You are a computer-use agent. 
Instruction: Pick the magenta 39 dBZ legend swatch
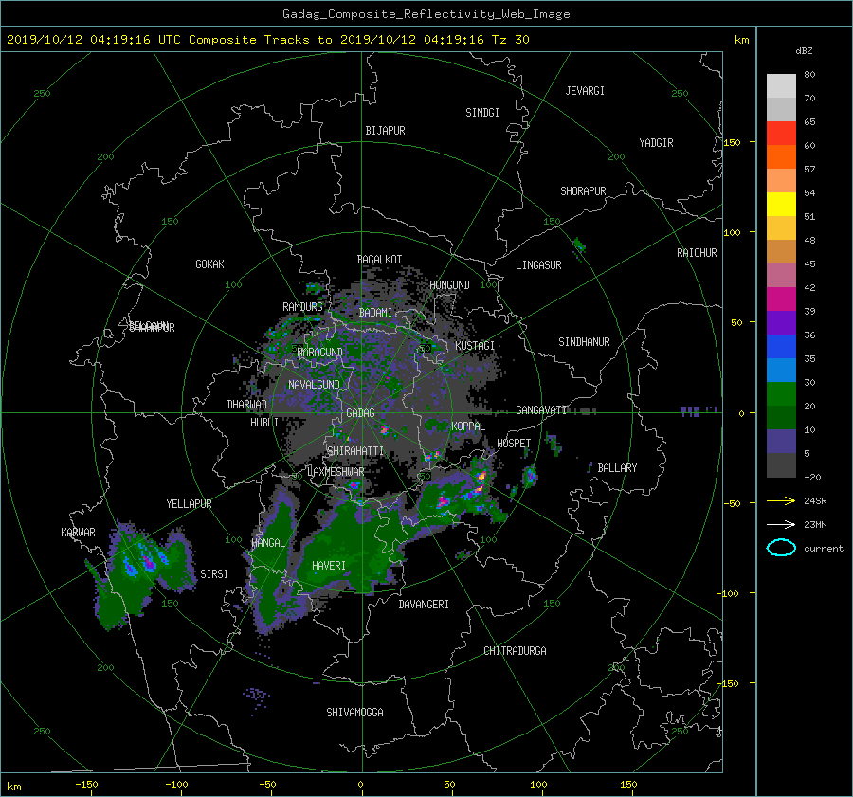(x=781, y=299)
